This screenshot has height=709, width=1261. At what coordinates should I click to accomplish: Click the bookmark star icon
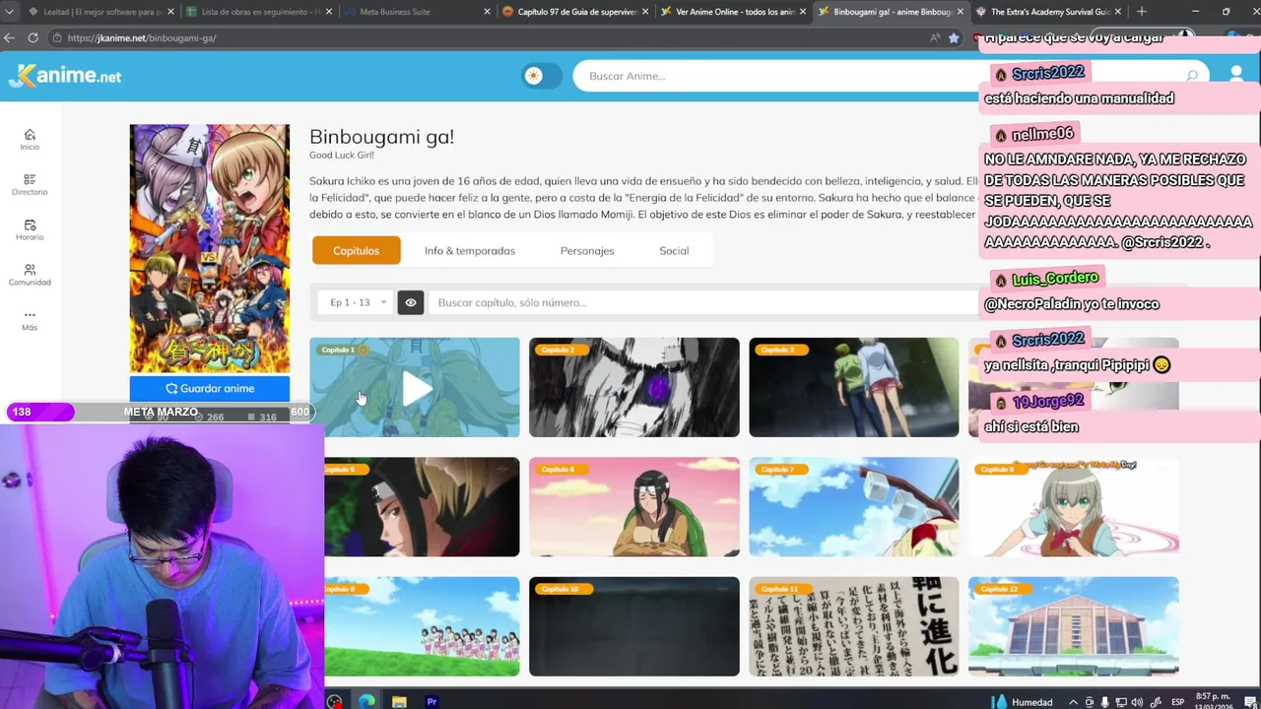(954, 37)
